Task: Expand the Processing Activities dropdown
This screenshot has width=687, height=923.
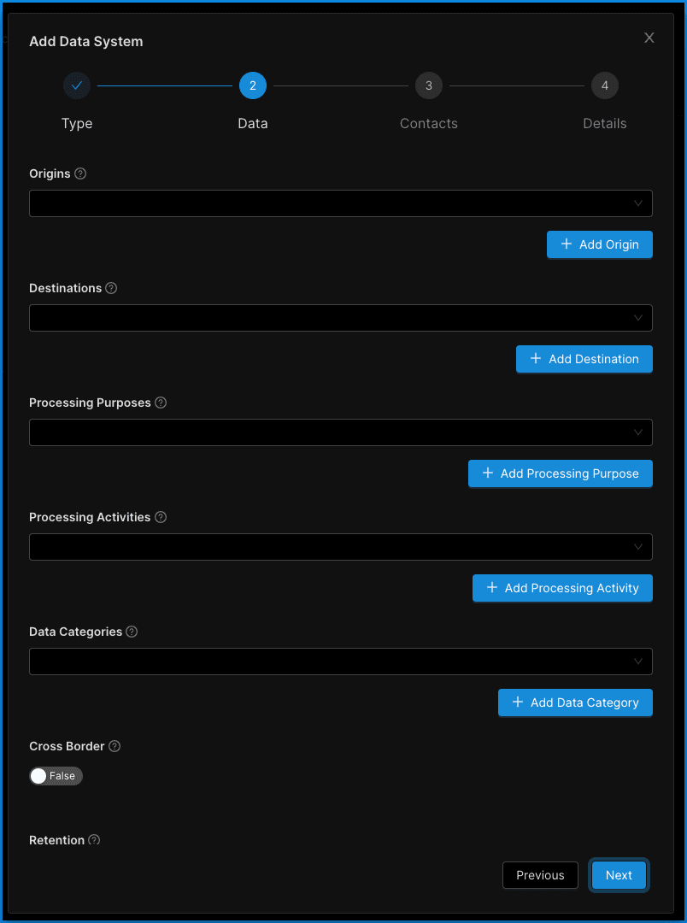Action: point(340,547)
